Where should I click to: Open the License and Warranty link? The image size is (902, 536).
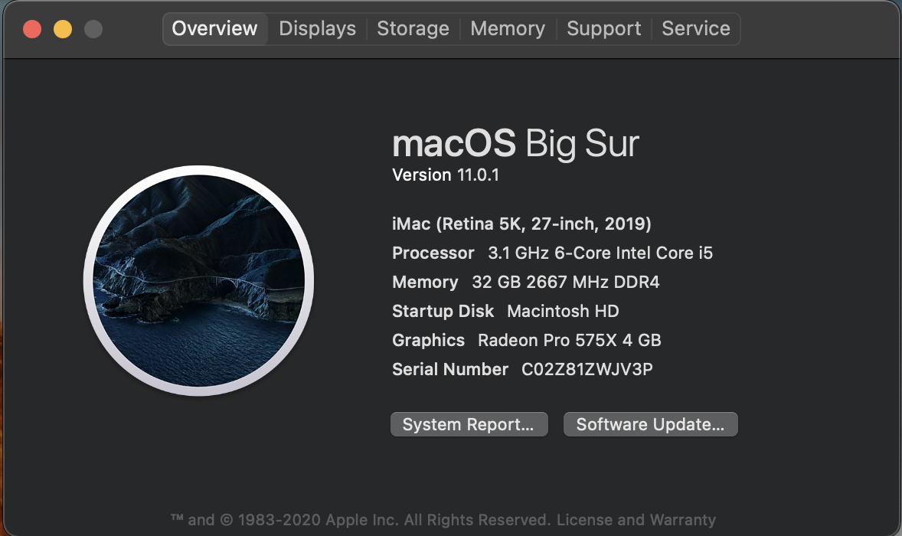(636, 520)
